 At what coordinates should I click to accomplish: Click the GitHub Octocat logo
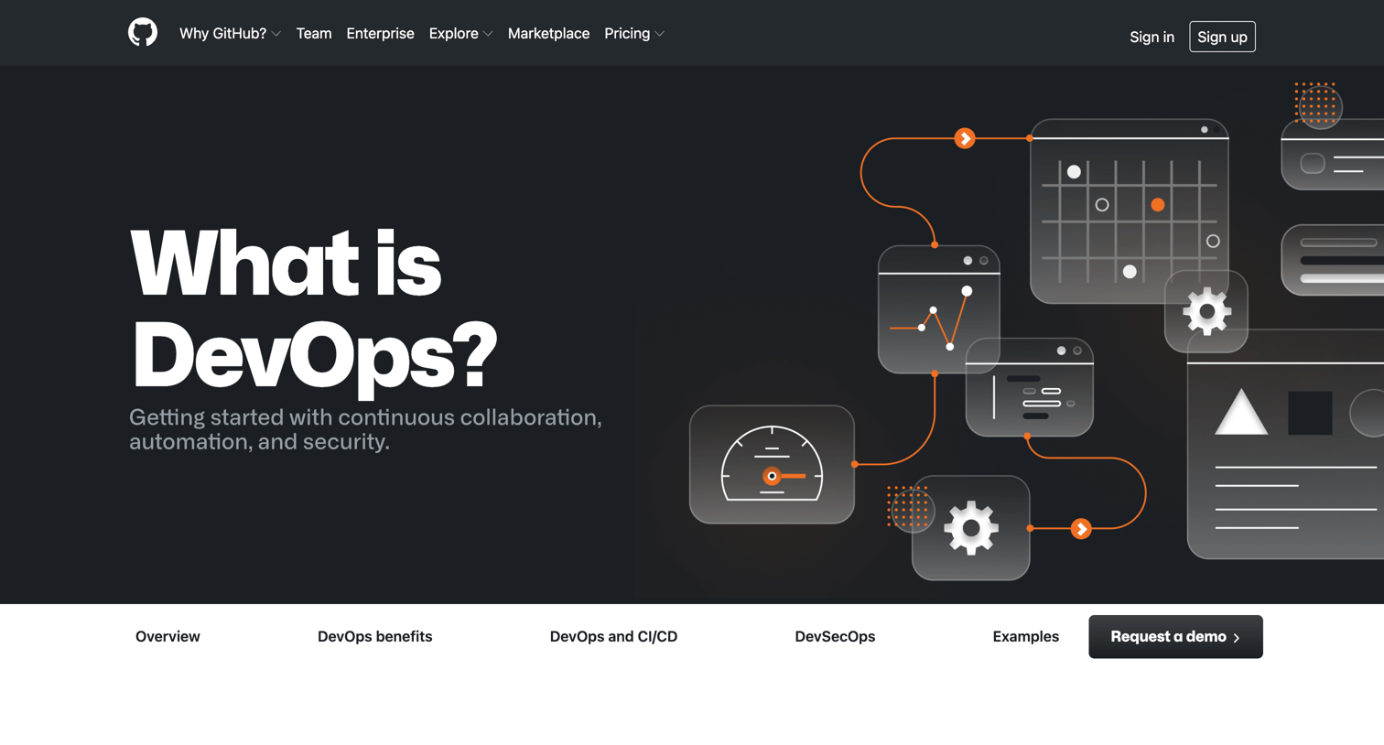point(143,33)
